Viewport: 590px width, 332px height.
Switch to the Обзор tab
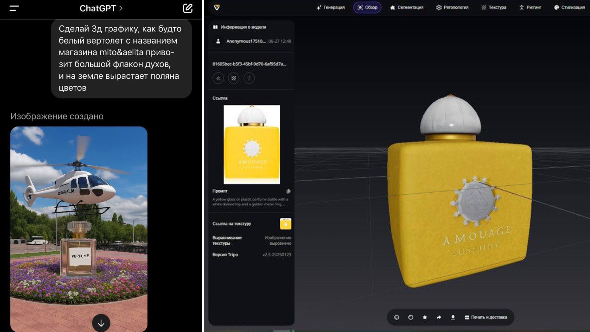pyautogui.click(x=367, y=7)
